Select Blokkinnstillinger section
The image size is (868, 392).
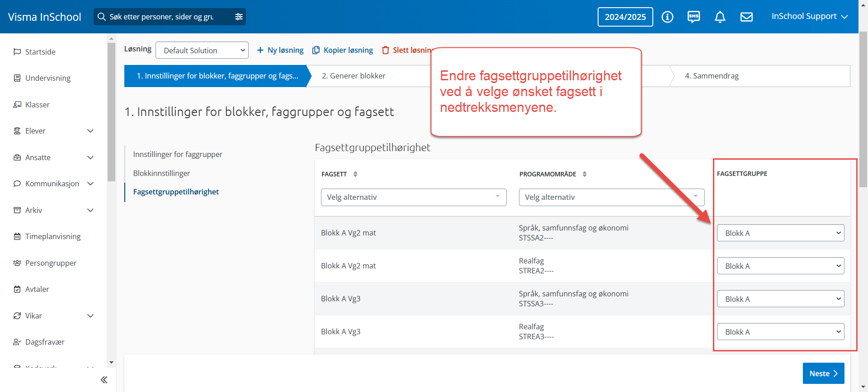pos(161,173)
